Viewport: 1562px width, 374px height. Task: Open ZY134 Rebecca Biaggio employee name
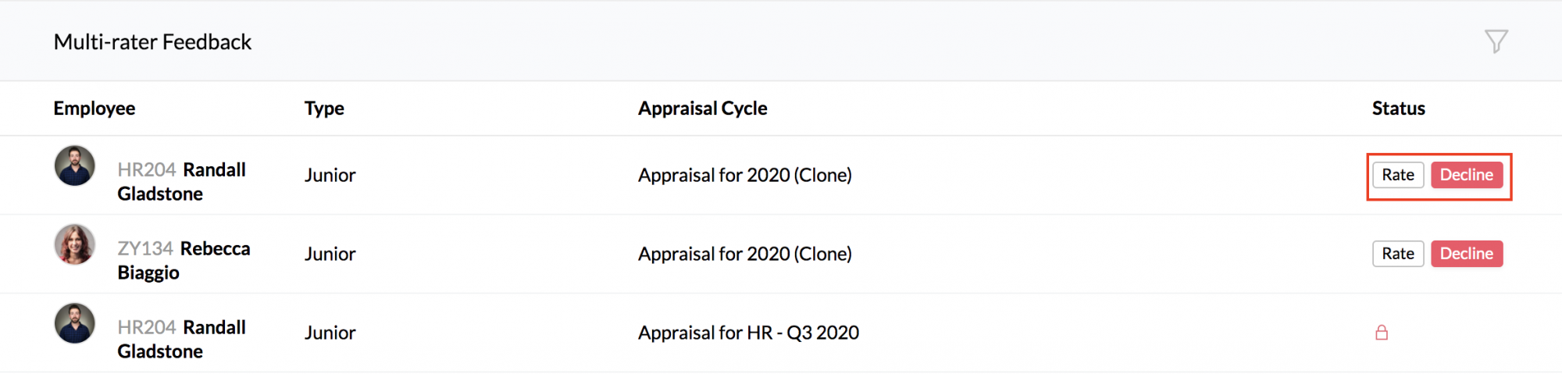184,261
